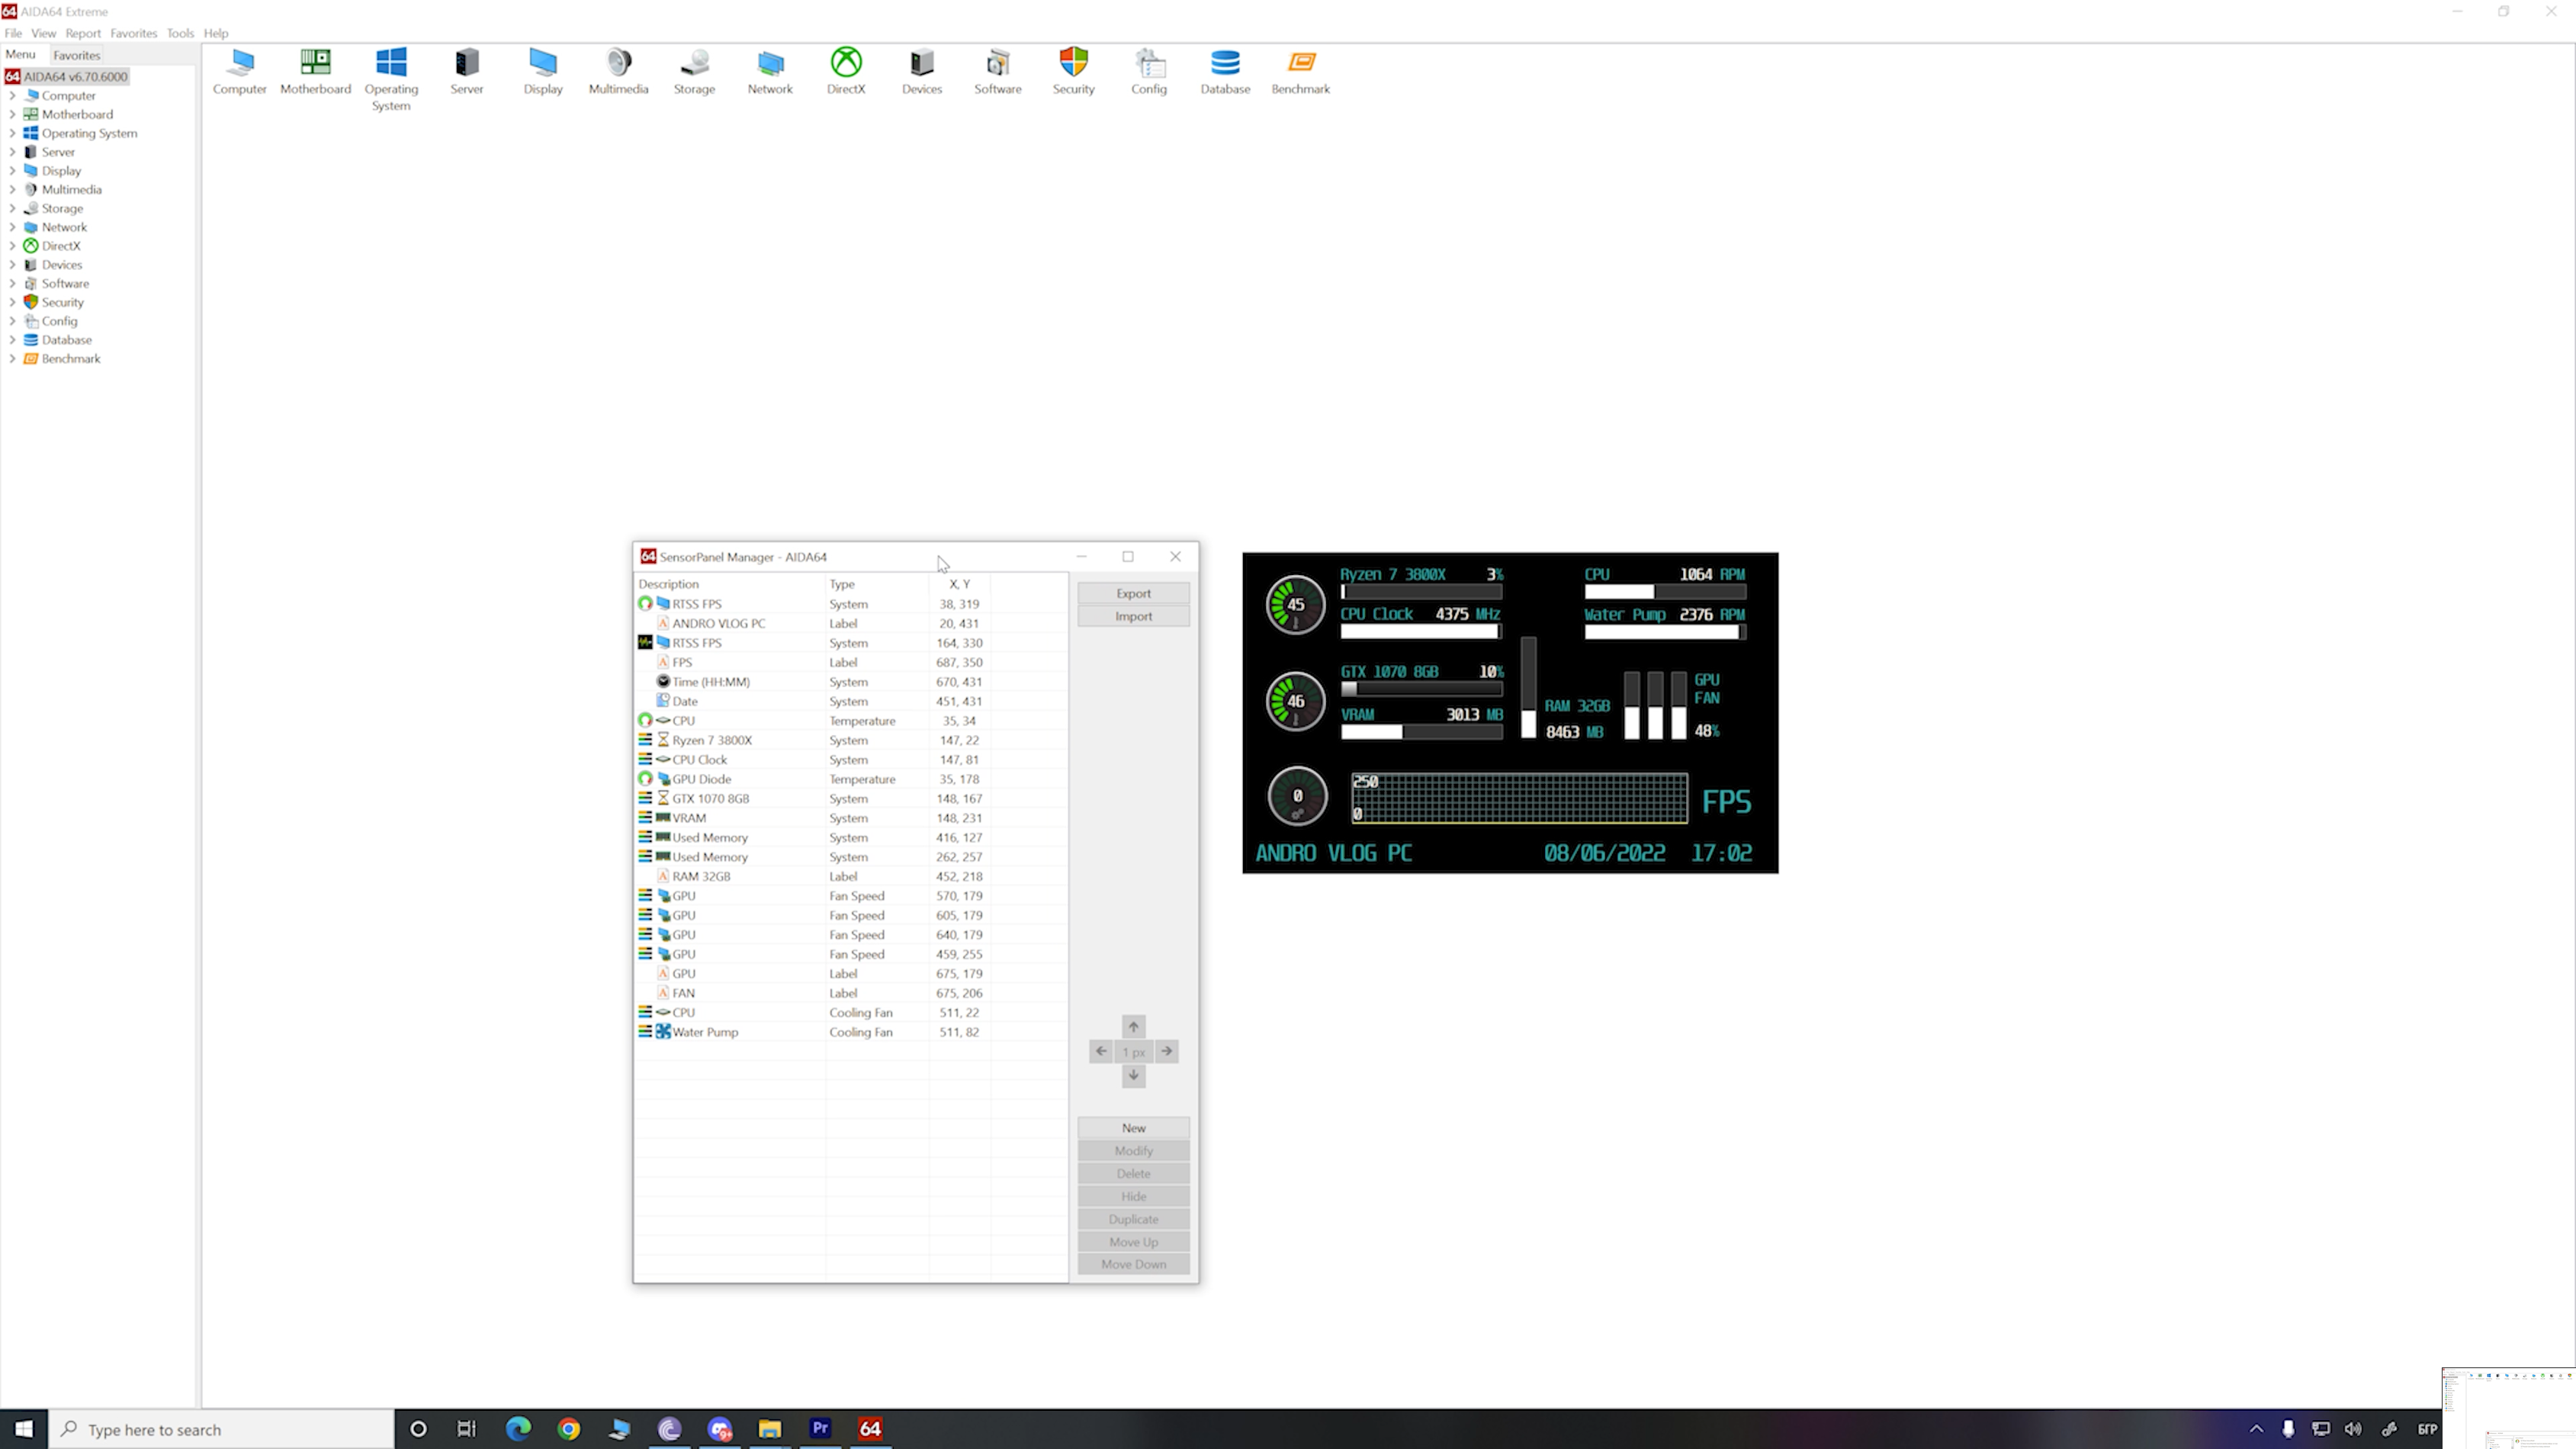This screenshot has height=1449, width=2576.
Task: Click the Modify button
Action: pos(1133,1151)
